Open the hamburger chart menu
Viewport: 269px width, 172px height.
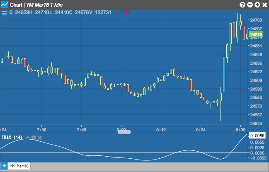point(4,13)
